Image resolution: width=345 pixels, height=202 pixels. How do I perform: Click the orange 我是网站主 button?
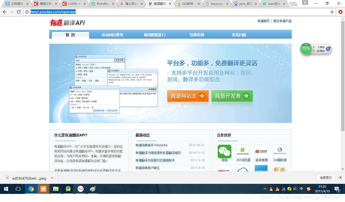[188, 96]
